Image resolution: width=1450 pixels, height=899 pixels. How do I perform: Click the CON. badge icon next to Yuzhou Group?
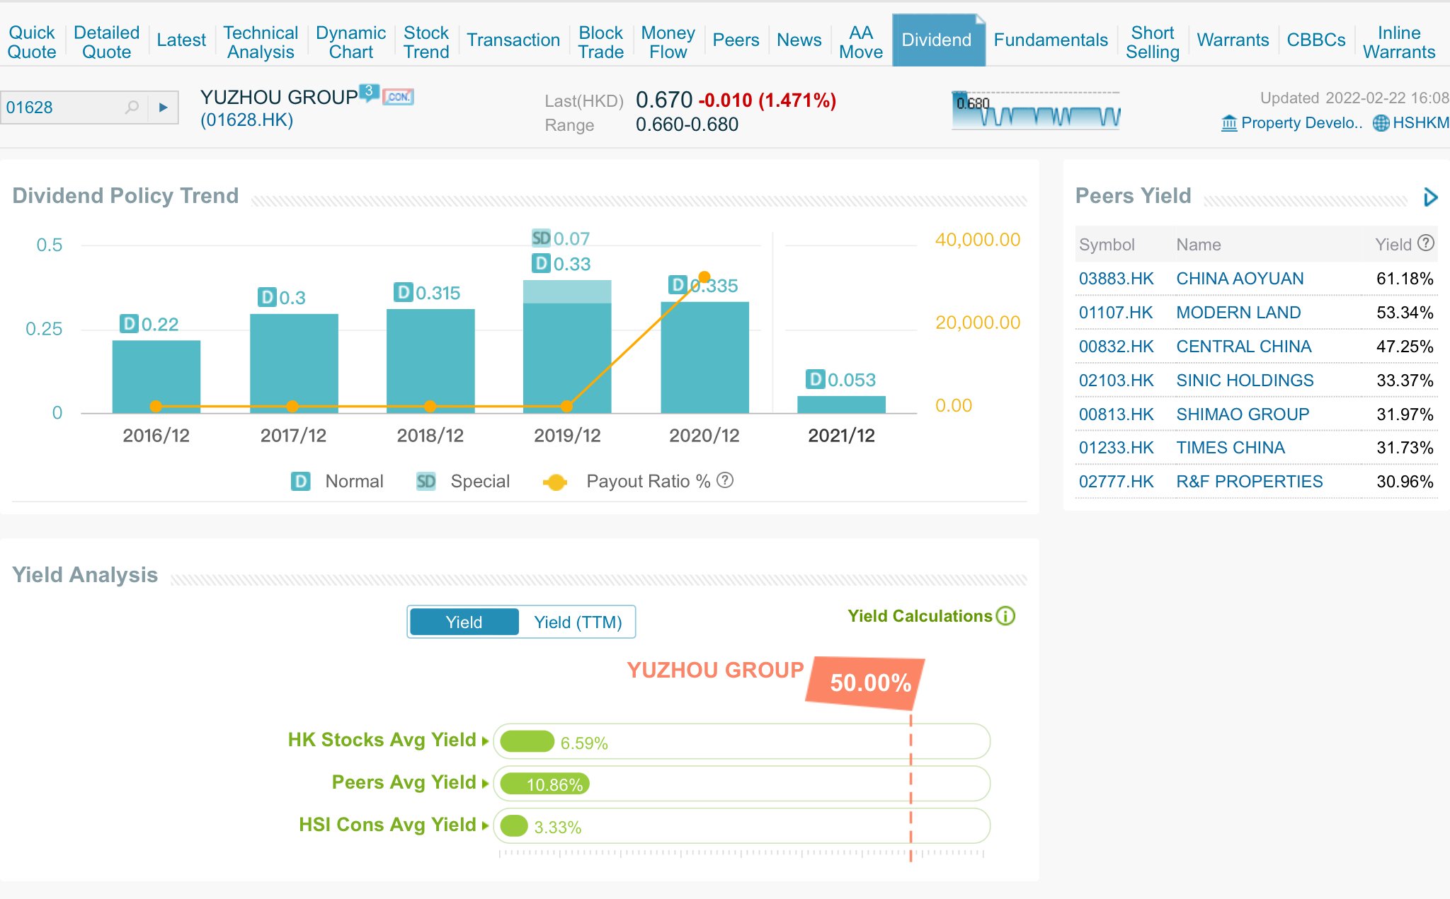398,97
